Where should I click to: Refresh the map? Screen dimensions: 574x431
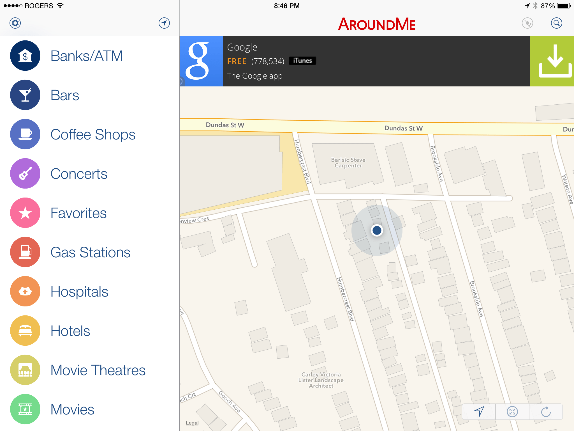[546, 412]
